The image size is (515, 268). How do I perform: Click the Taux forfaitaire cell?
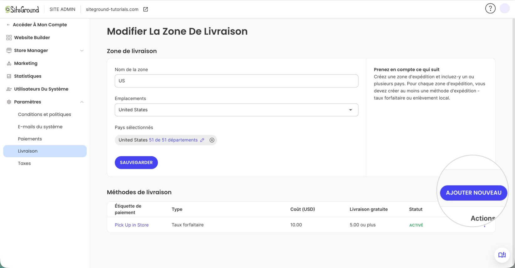pos(187,225)
